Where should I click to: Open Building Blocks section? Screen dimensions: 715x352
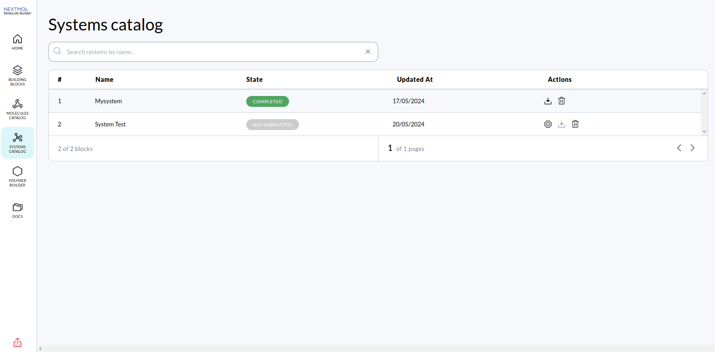[x=17, y=75]
